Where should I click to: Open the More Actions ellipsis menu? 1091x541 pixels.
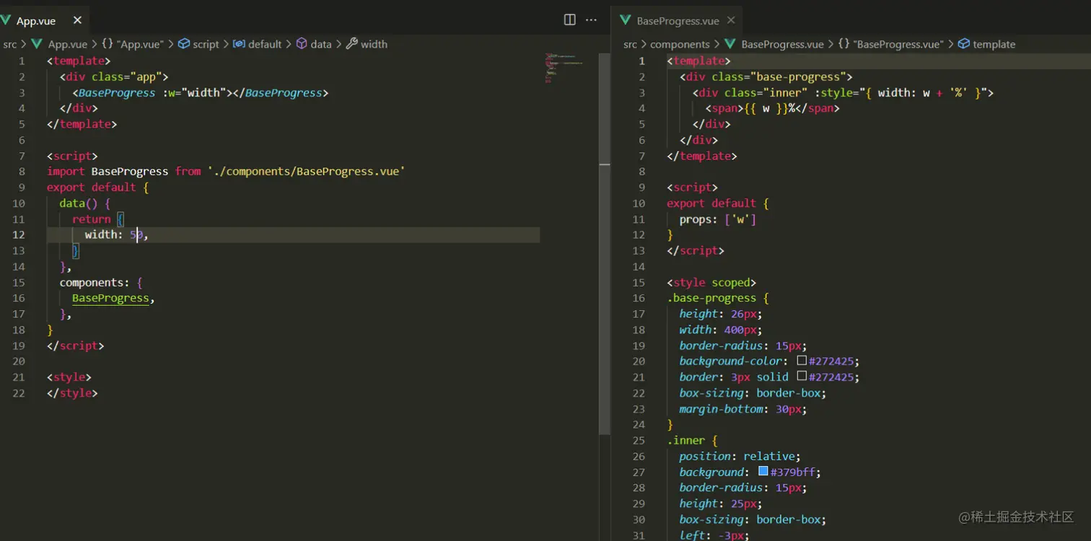592,20
